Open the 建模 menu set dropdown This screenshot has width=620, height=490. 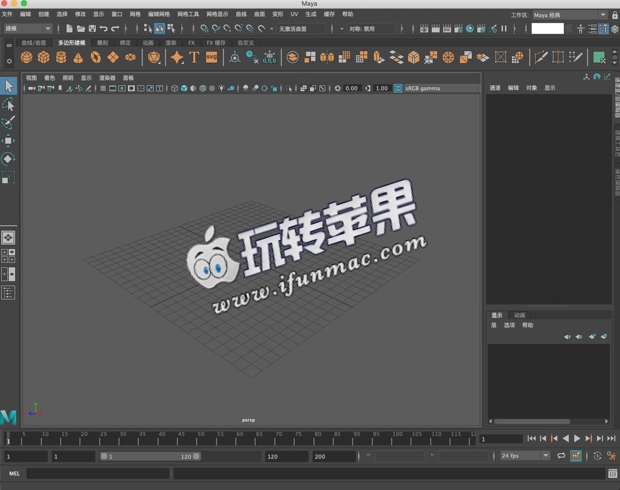28,29
